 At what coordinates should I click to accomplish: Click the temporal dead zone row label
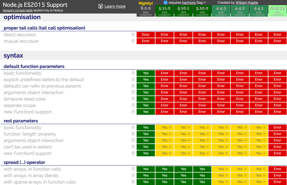pos(24,99)
